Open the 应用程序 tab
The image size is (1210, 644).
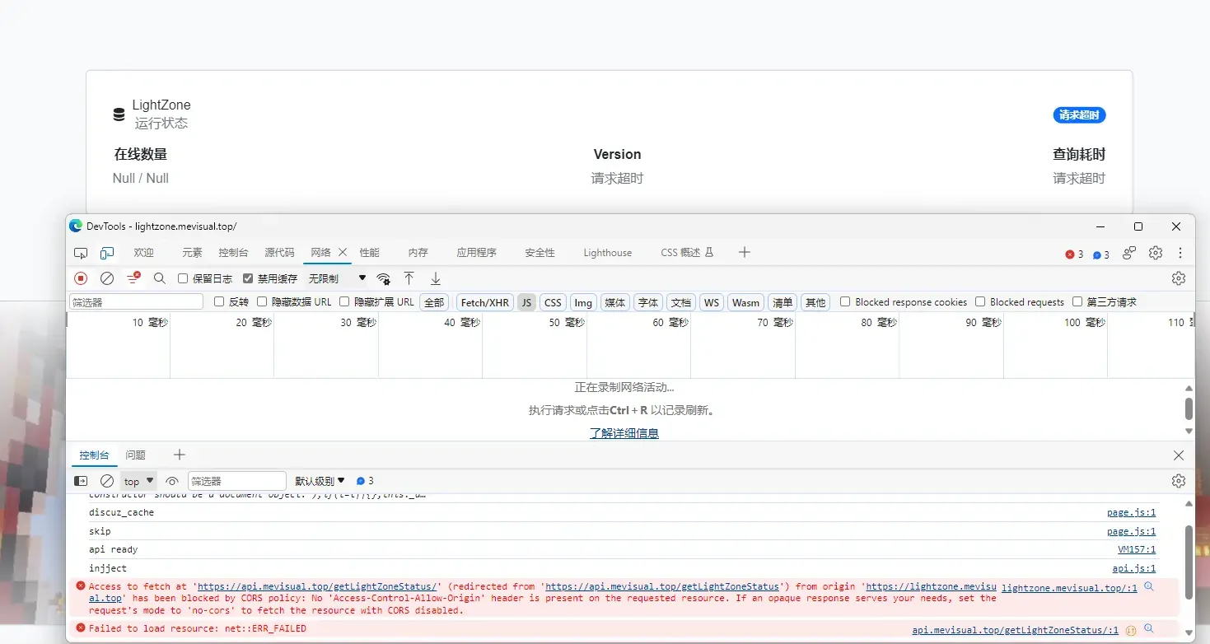477,253
